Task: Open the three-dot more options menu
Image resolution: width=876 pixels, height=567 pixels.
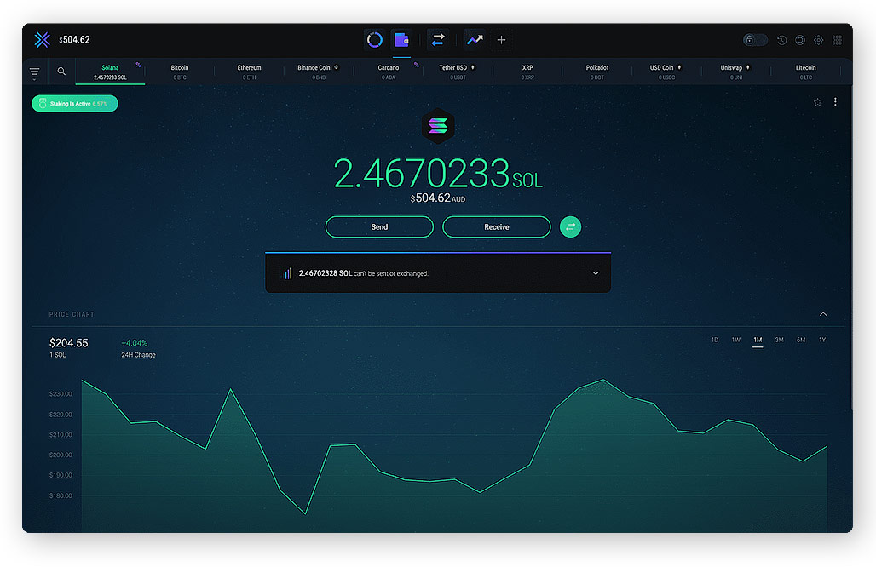Action: (835, 101)
